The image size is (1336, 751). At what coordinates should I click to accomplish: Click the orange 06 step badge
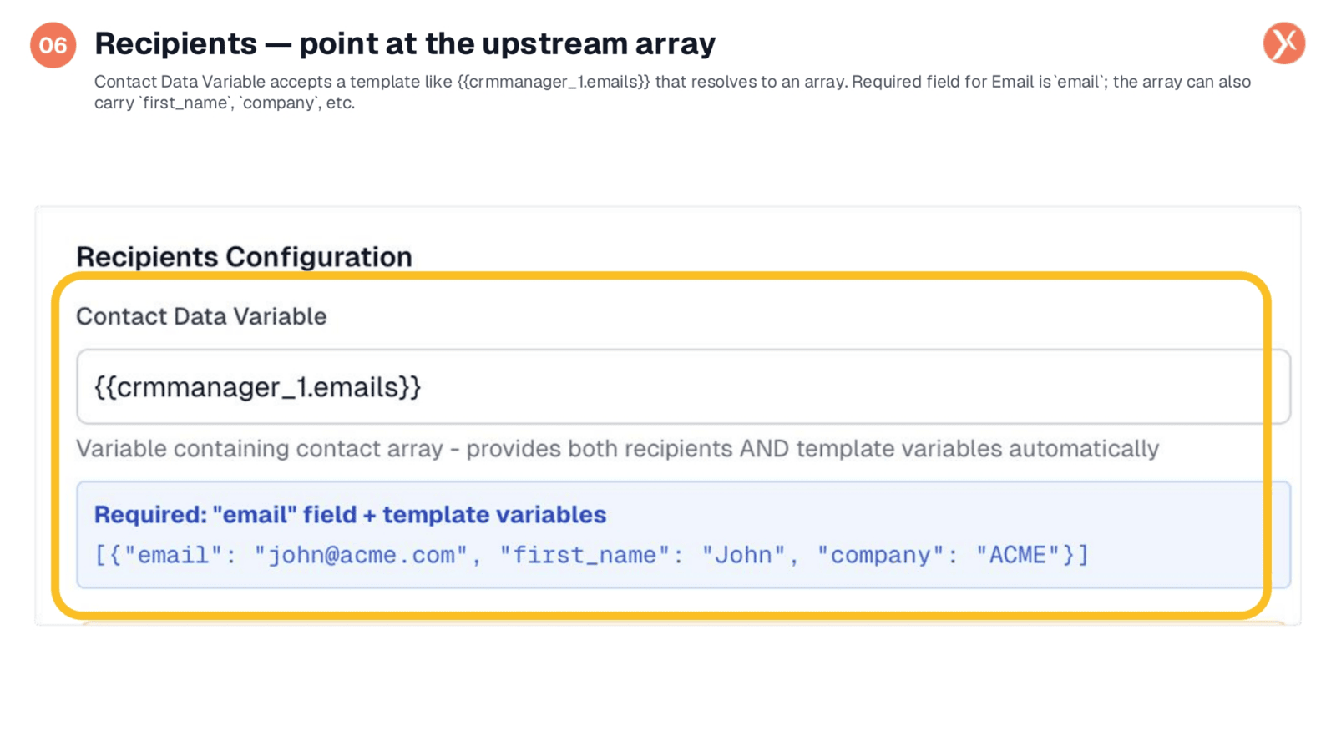[x=53, y=45]
